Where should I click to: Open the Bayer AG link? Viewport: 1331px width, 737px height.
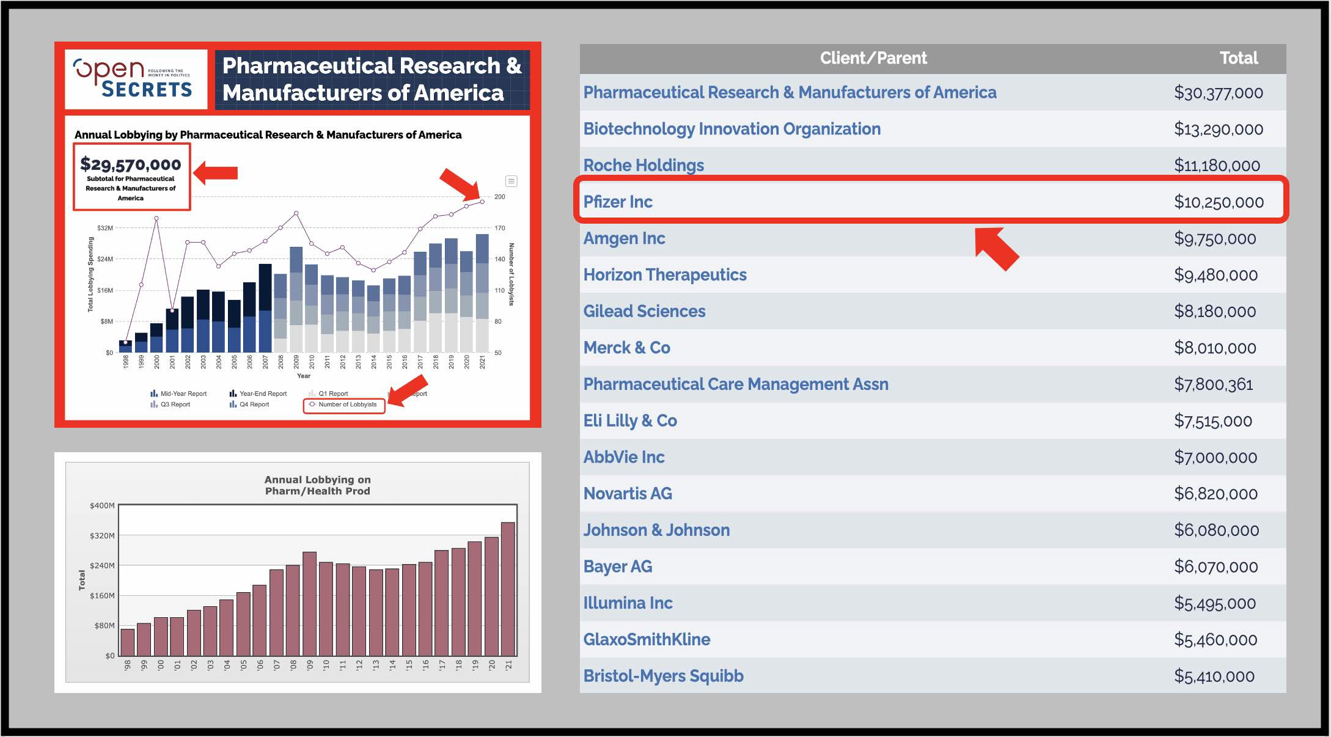(x=617, y=566)
